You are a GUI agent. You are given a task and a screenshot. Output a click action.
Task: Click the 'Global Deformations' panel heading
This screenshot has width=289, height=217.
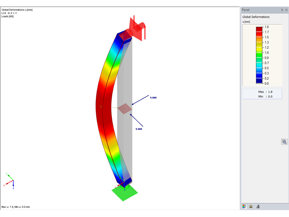[256, 17]
